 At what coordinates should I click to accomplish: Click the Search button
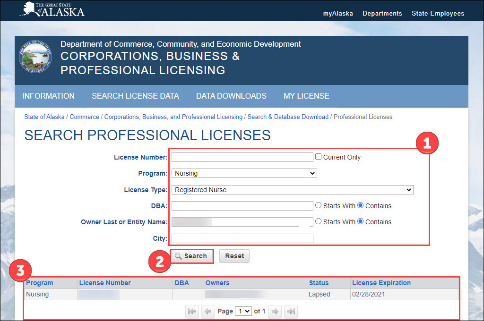192,256
